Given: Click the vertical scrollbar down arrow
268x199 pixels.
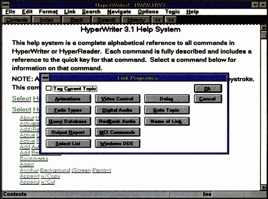Looking at the screenshot, I should point(263,187).
